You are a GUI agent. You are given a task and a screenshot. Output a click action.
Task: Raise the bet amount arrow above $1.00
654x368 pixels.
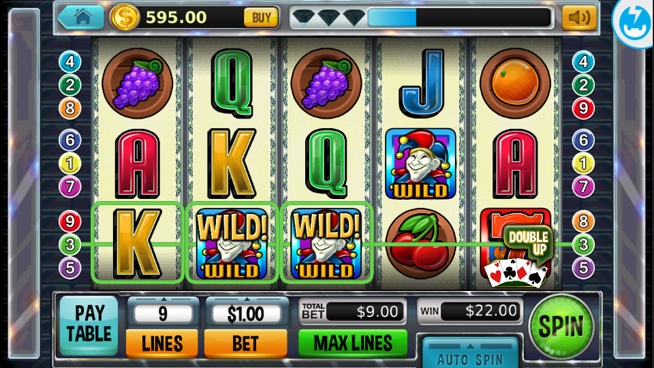247,300
